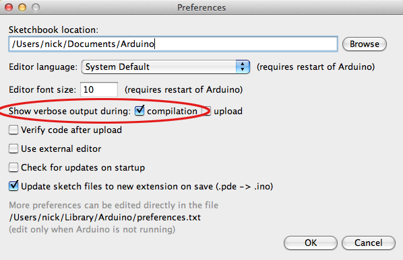Open the Browse folder chooser
The height and width of the screenshot is (260, 403).
tap(365, 44)
